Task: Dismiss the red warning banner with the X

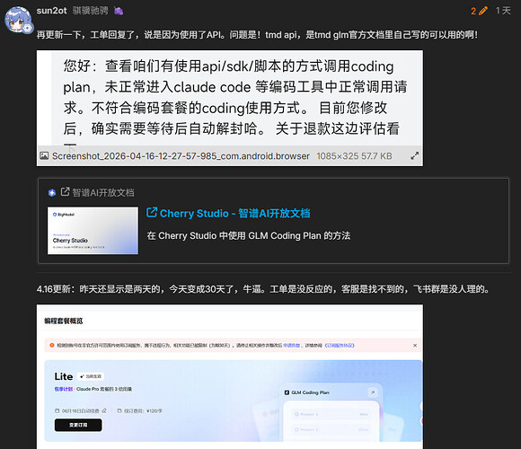Action: coord(415,346)
